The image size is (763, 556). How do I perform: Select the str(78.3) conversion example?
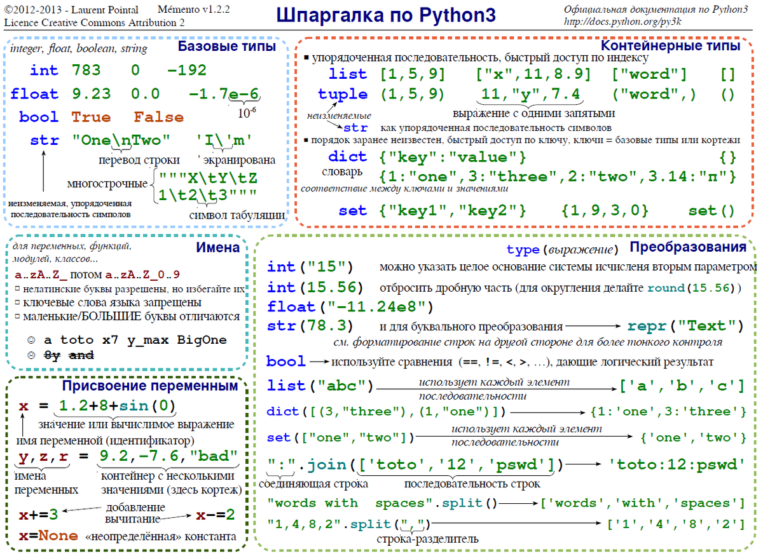(x=310, y=326)
